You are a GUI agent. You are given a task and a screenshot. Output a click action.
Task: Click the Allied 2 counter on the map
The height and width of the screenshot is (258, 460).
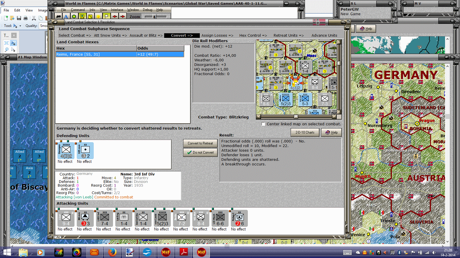point(20,156)
